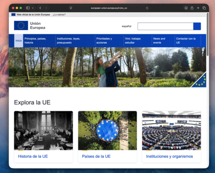Close the Safari window with the red button

pyautogui.click(x=13, y=8)
